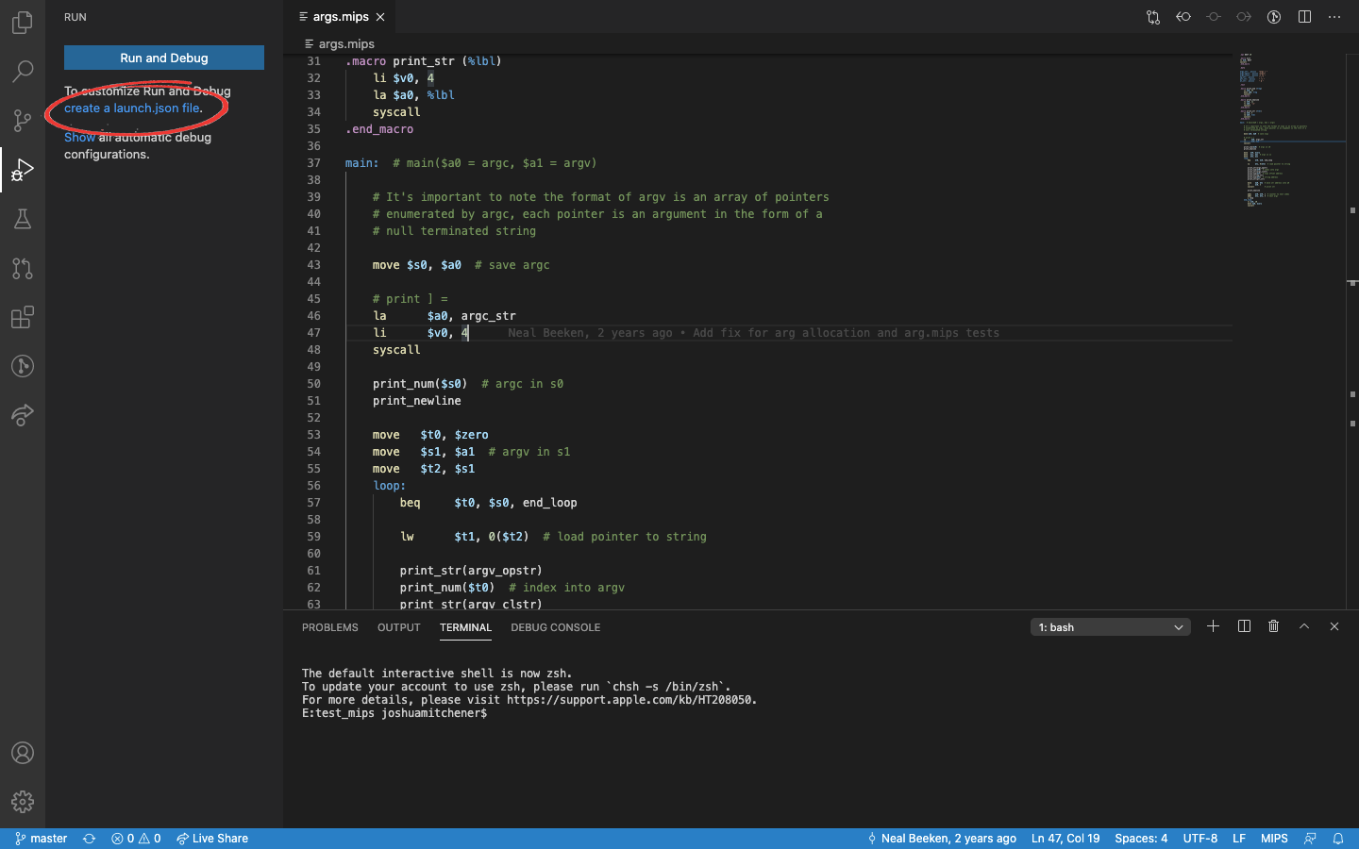Open the terminal selector dropdown '1: bash'
This screenshot has width=1359, height=849.
pyautogui.click(x=1111, y=627)
